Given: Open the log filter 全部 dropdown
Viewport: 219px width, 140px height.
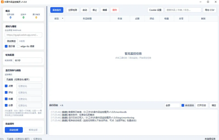Looking at the screenshot, I should coord(172,105).
